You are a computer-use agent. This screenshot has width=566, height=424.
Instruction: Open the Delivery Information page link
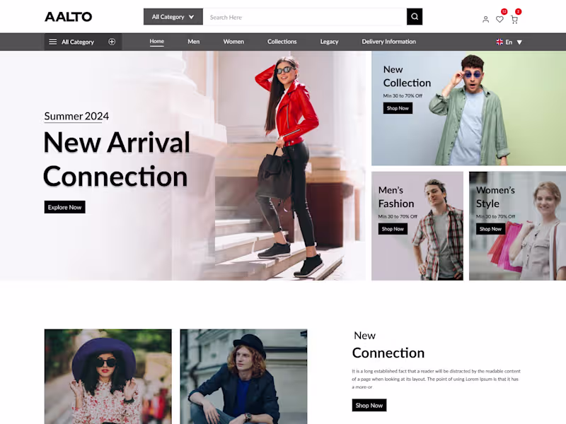click(x=388, y=42)
